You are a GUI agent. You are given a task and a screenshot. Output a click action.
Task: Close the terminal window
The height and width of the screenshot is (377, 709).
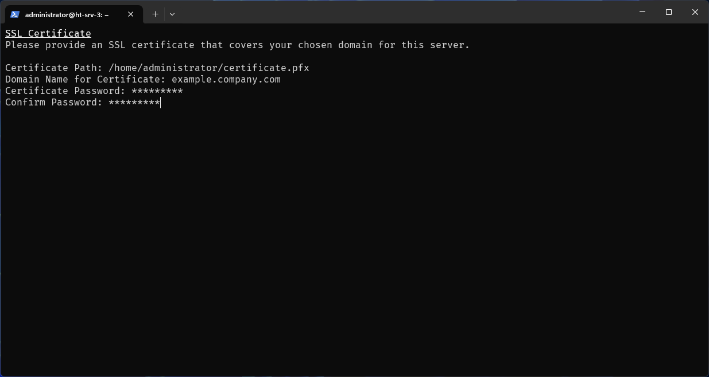point(695,12)
